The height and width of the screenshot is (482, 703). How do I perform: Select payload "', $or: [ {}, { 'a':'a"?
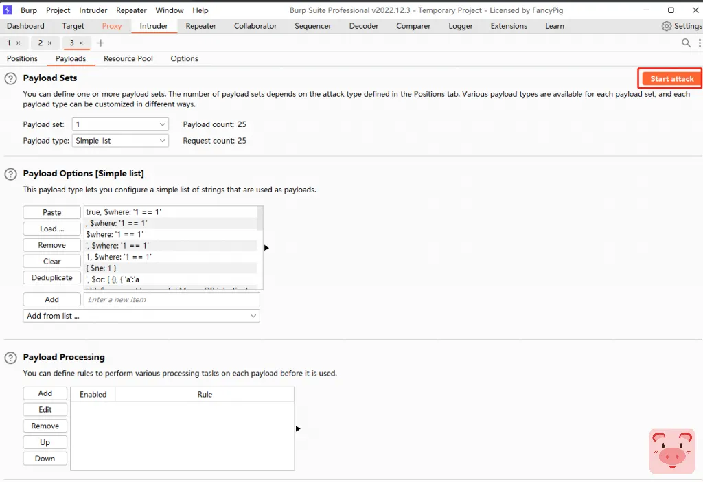(x=171, y=279)
